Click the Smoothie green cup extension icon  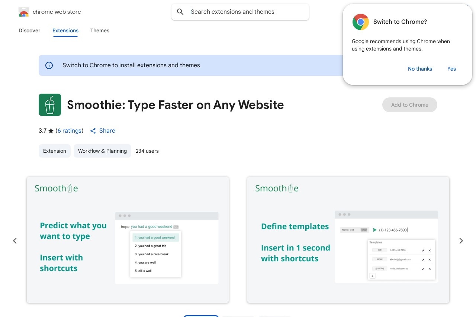(x=50, y=105)
